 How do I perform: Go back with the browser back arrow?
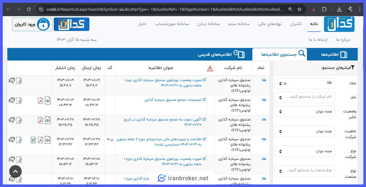(9, 9)
